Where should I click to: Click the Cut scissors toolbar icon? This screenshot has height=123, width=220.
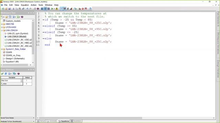[x=13, y=9]
